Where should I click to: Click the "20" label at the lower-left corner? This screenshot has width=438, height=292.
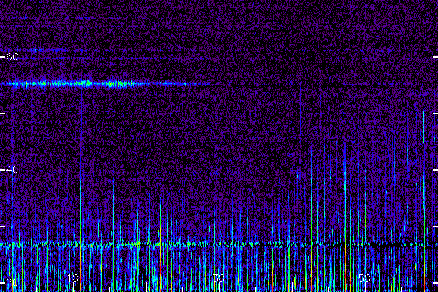pyautogui.click(x=12, y=283)
